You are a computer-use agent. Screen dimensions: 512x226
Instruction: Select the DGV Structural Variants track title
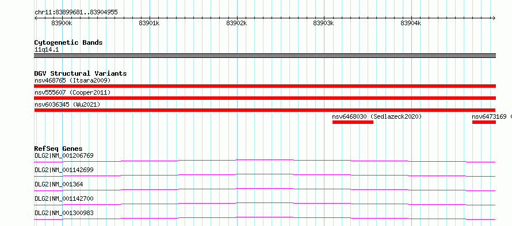(81, 73)
